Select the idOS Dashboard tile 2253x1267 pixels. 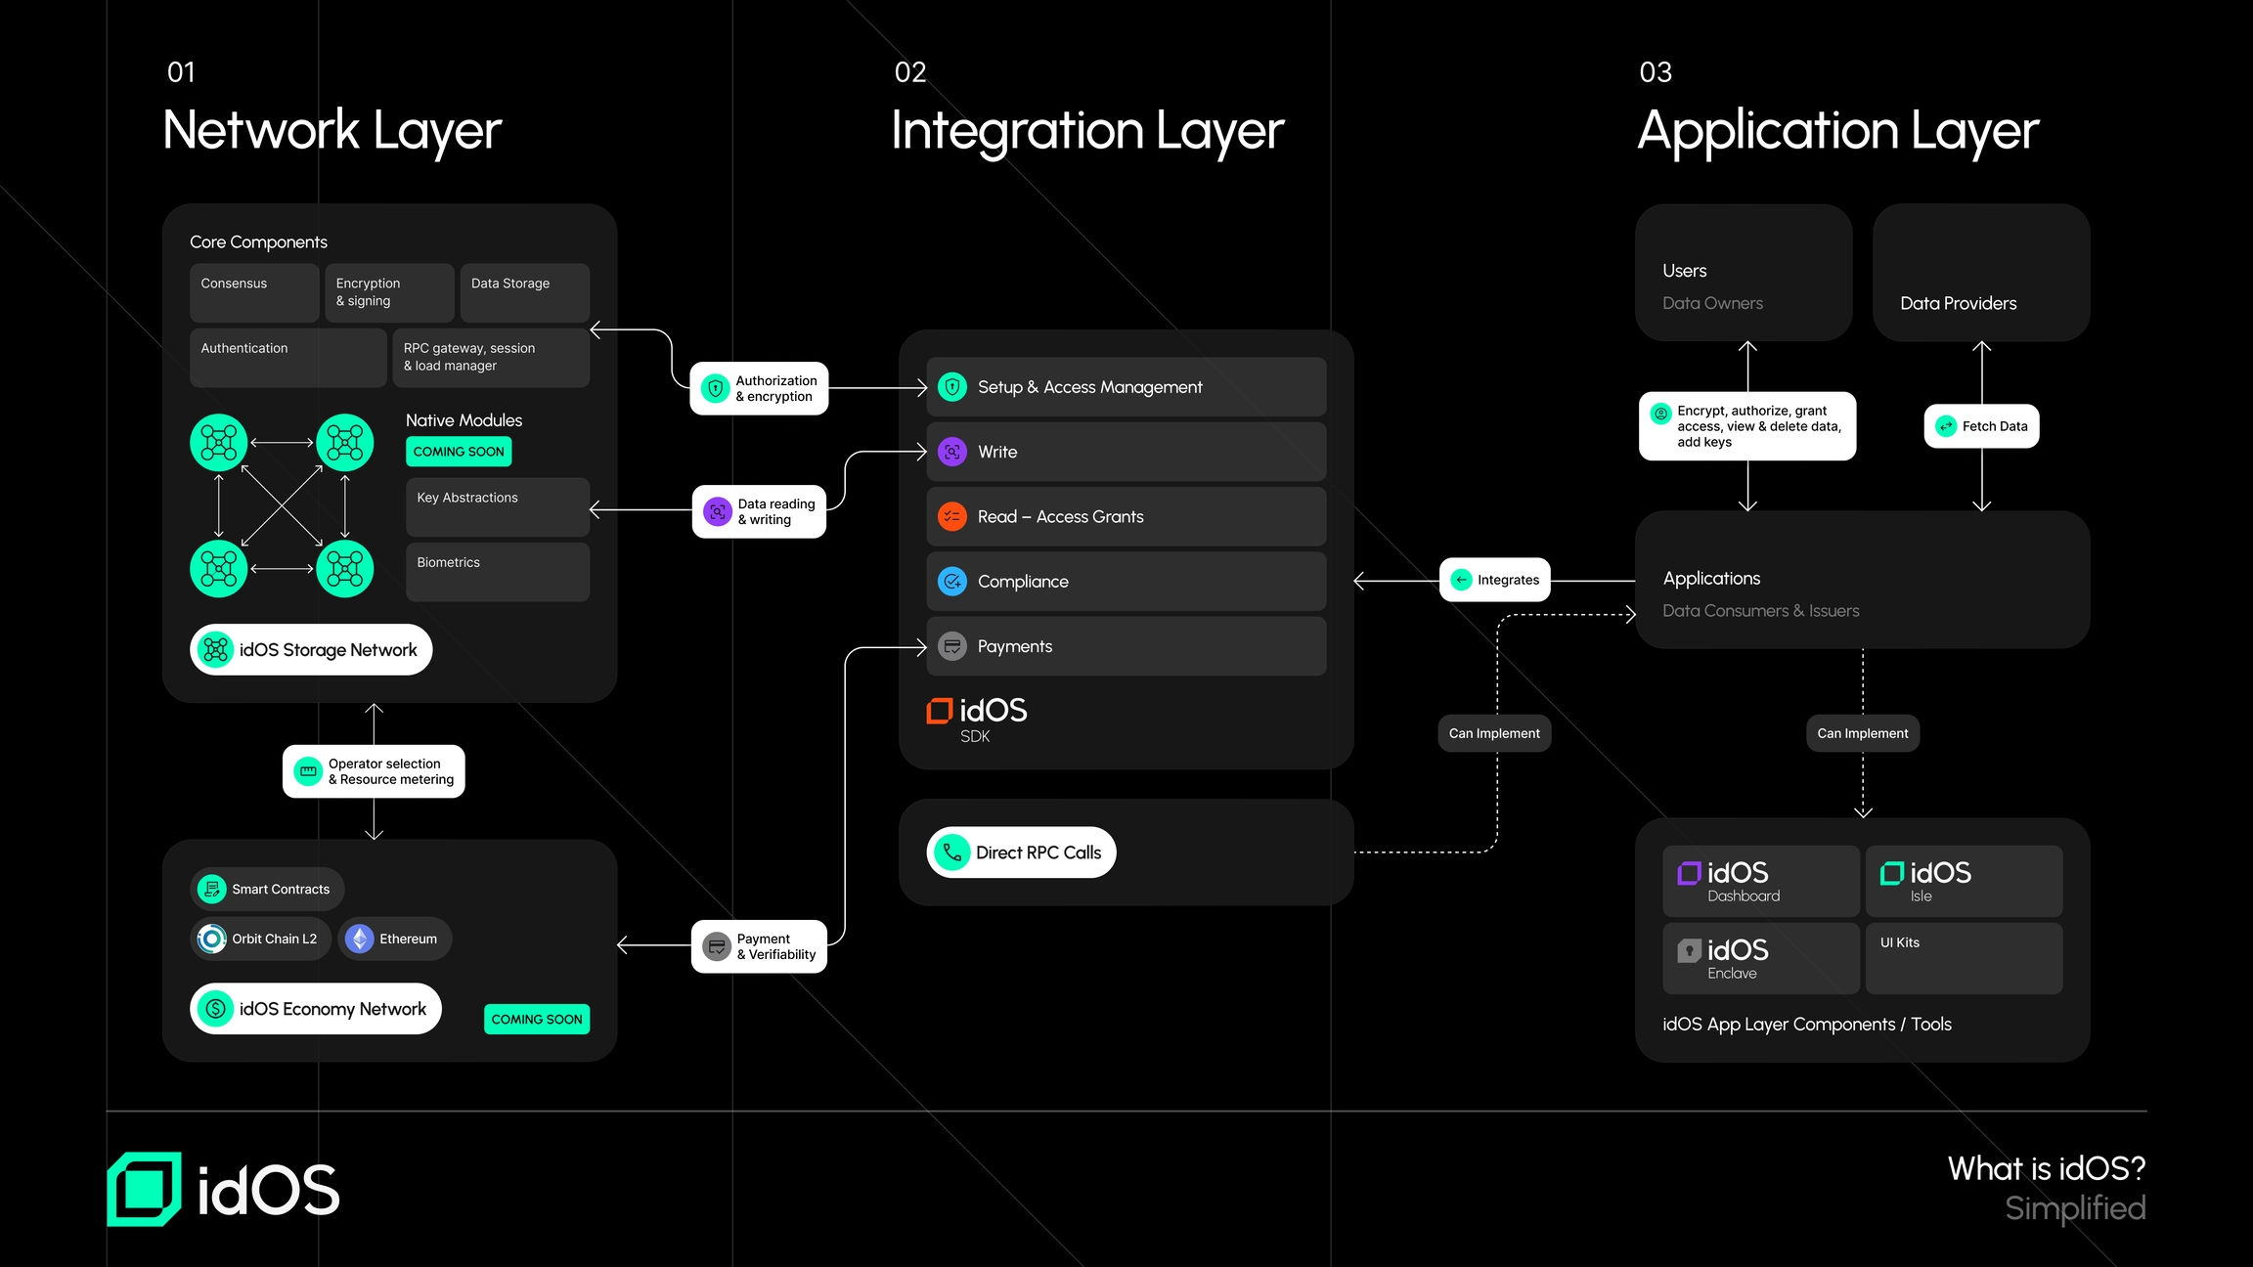coord(1760,880)
